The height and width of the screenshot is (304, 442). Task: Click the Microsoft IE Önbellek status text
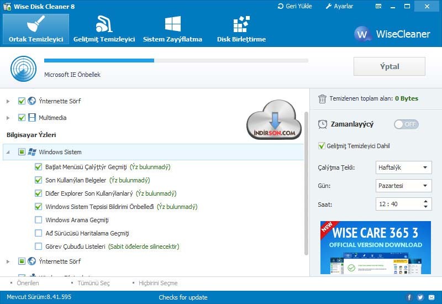click(x=72, y=75)
